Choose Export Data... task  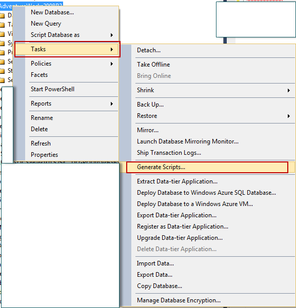[154, 275]
